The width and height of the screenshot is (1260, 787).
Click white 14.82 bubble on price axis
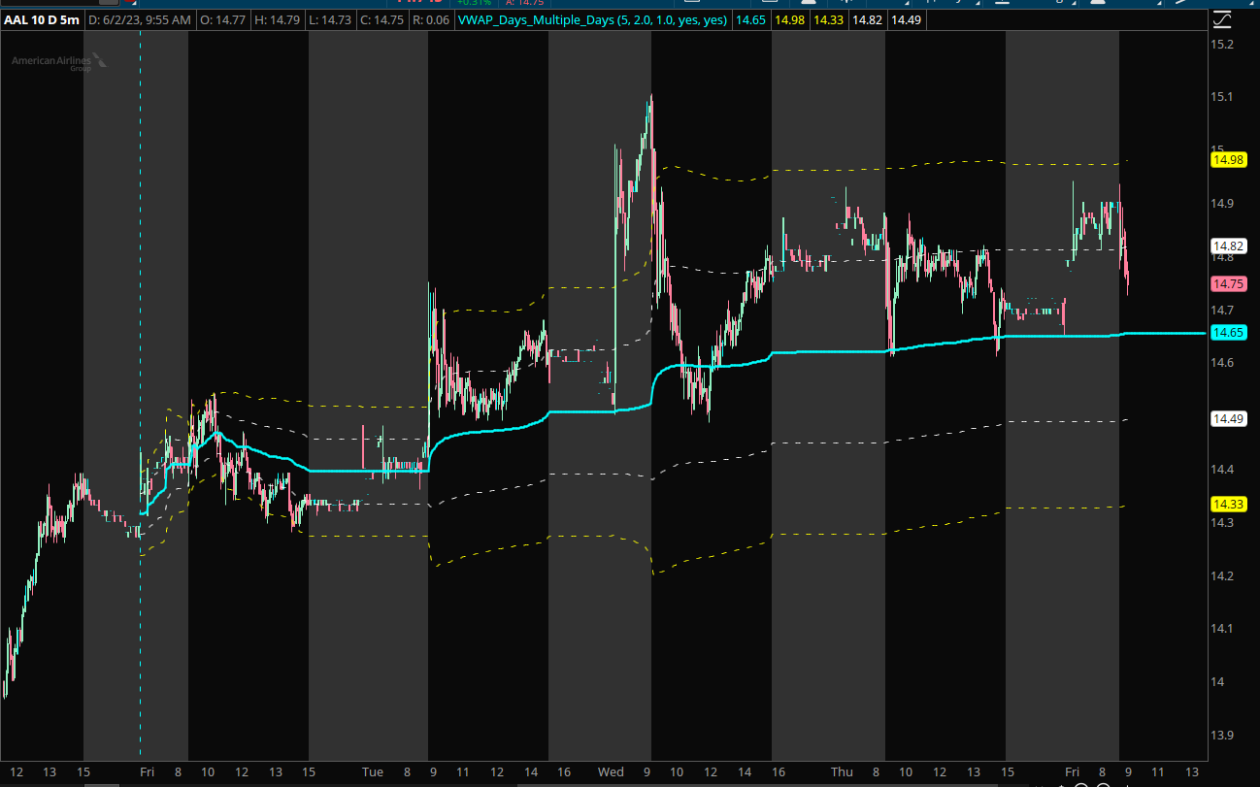1228,246
